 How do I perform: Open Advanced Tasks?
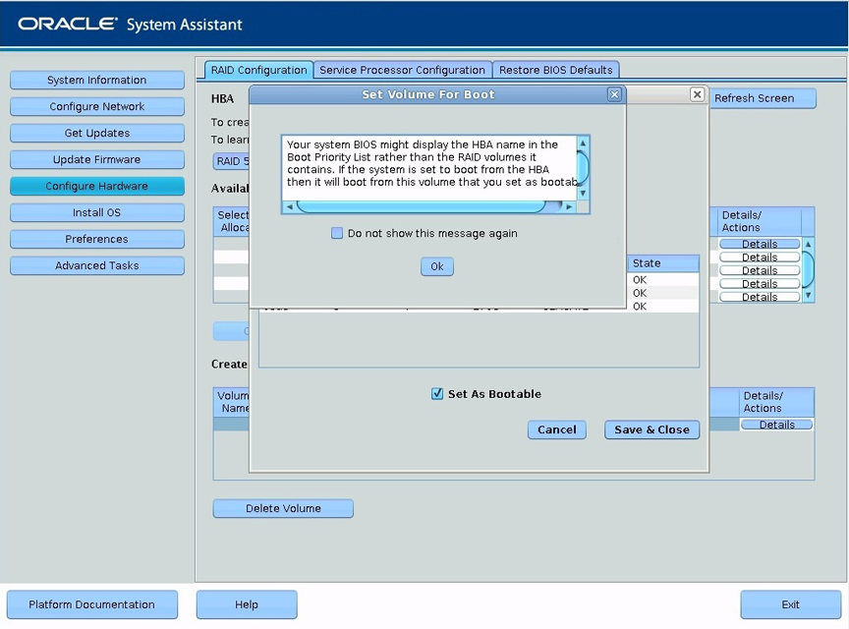click(97, 266)
